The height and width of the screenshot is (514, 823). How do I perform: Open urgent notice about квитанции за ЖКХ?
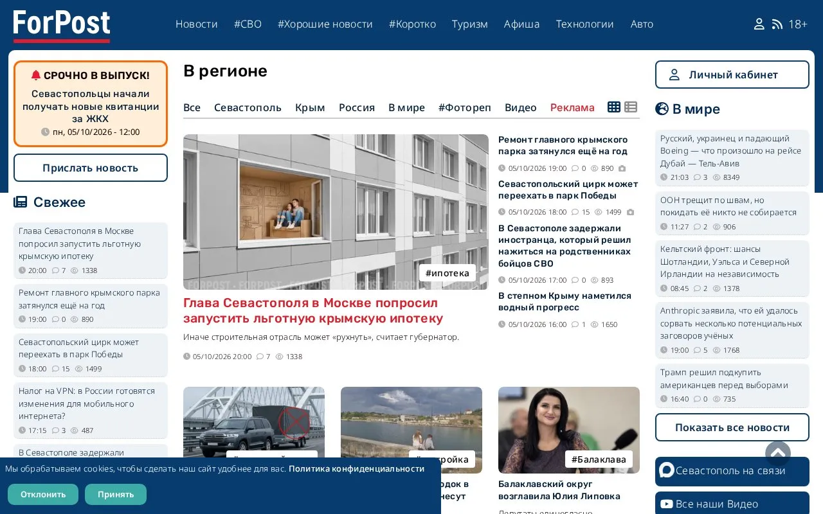pyautogui.click(x=91, y=106)
